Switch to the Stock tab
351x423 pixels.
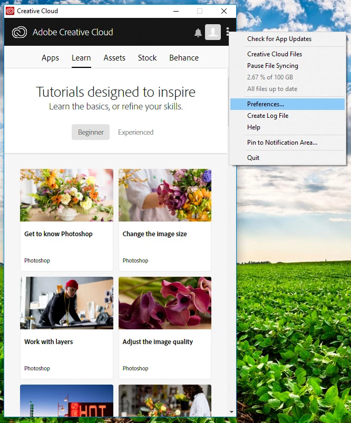147,58
